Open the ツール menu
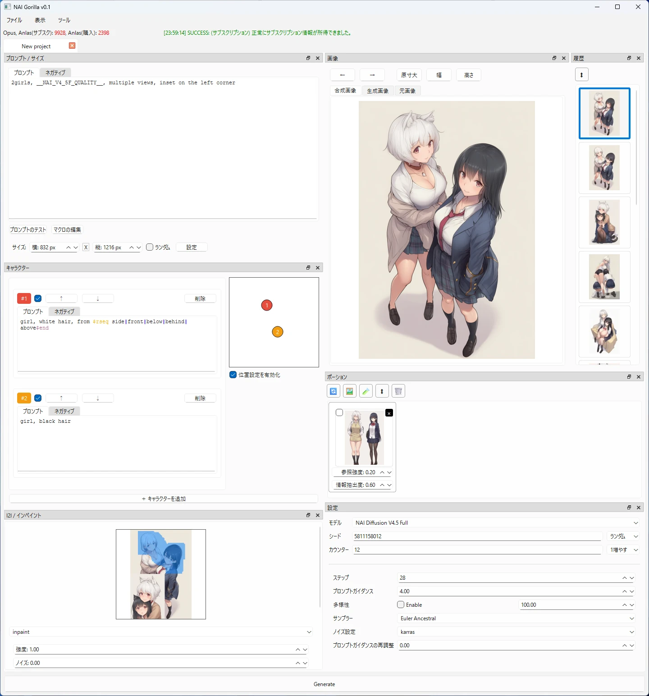Screen dimensions: 649x696 point(64,20)
